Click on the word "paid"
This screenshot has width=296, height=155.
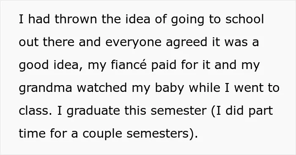click(164, 65)
